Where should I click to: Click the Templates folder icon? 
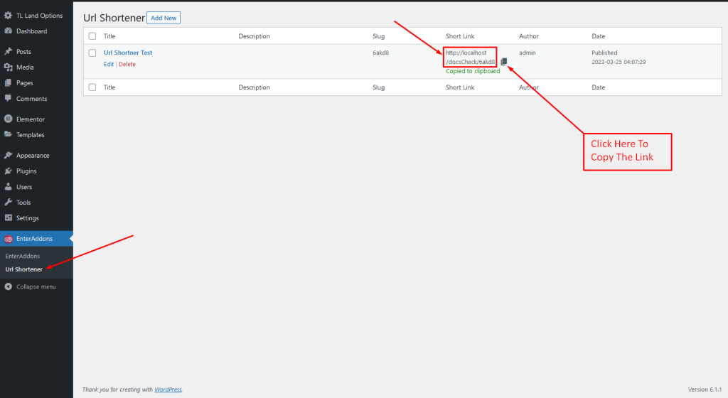8,134
